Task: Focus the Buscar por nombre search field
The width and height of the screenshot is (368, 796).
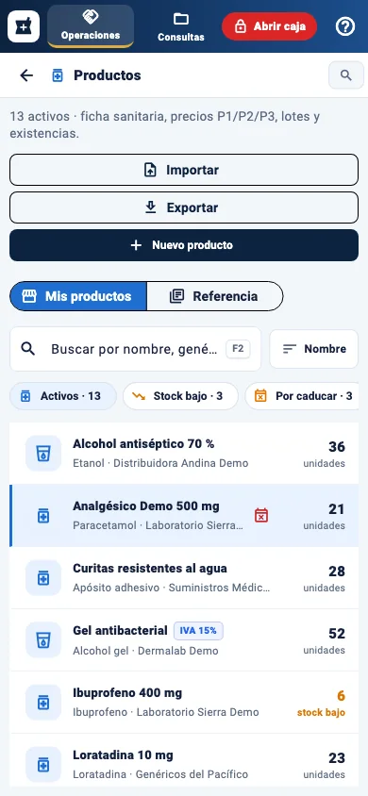Action: point(135,349)
